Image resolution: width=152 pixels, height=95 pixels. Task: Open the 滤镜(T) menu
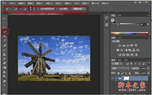point(68,3)
